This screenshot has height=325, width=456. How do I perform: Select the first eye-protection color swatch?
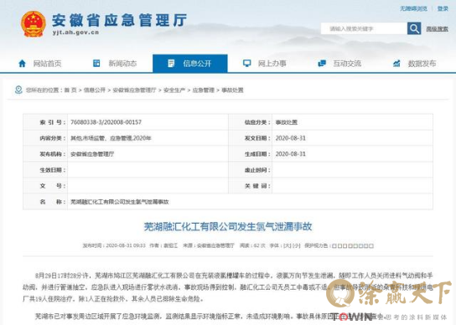[x=334, y=246]
